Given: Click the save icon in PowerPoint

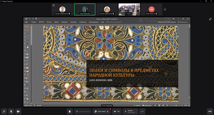Looking at the screenshot, I should coord(26,19).
